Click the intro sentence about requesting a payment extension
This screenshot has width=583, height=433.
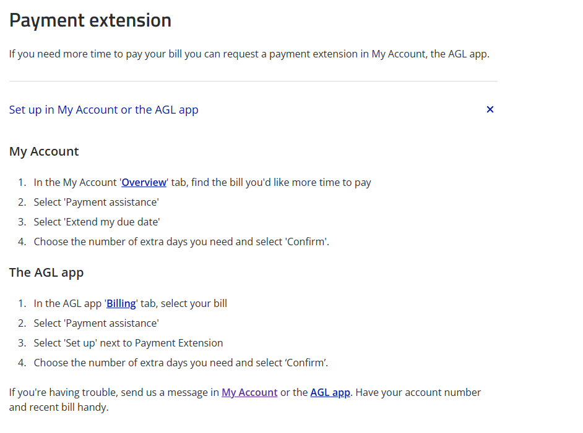249,54
